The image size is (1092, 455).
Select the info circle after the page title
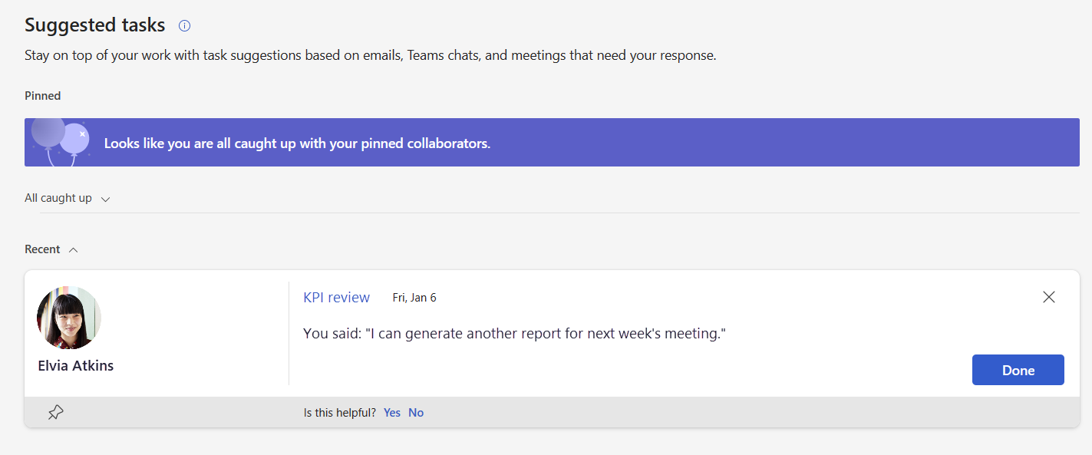pos(183,25)
